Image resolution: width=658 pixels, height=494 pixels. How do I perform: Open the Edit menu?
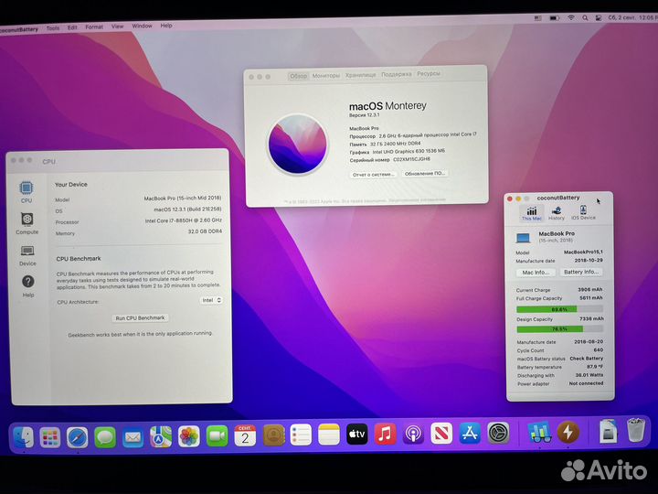pyautogui.click(x=72, y=27)
